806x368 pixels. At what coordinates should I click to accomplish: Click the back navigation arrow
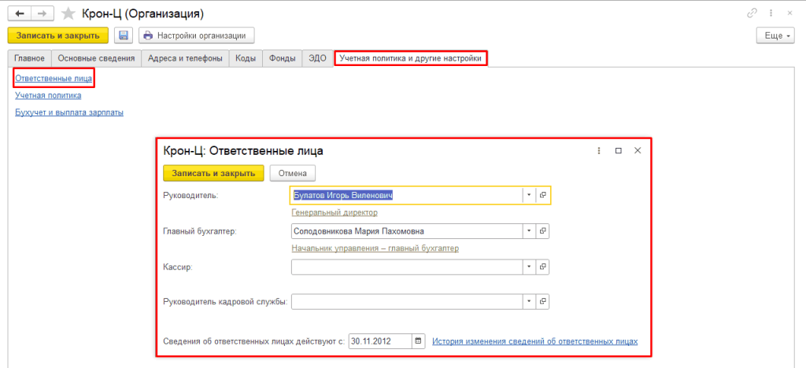click(20, 14)
